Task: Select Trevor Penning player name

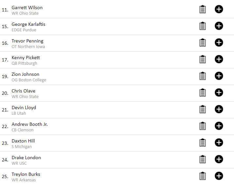Action: click(27, 41)
